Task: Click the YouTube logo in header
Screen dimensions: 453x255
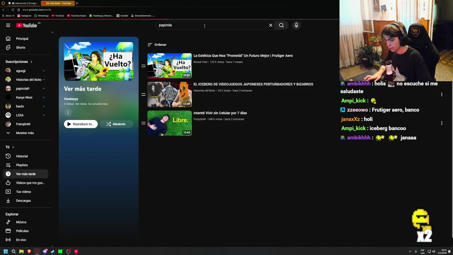Action: 27,25
